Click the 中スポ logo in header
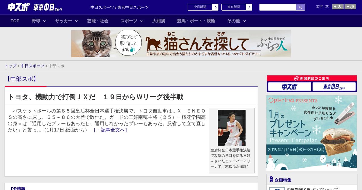Image resolution: width=362 pixels, height=190 pixels. pyautogui.click(x=18, y=7)
